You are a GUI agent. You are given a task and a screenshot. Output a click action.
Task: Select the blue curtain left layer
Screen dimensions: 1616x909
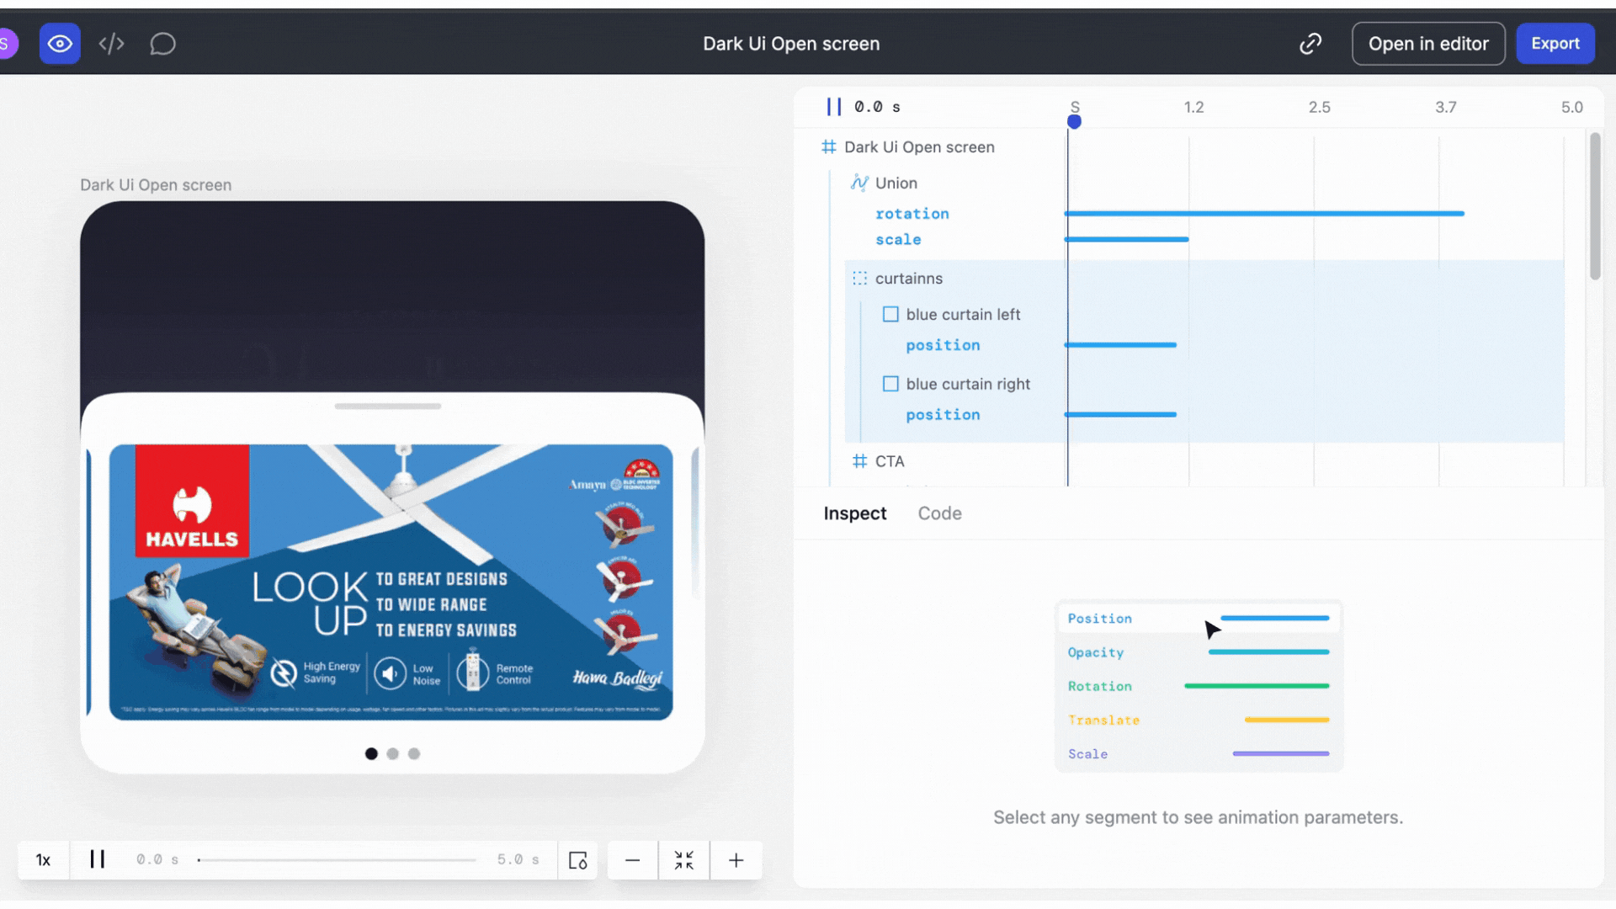click(963, 315)
